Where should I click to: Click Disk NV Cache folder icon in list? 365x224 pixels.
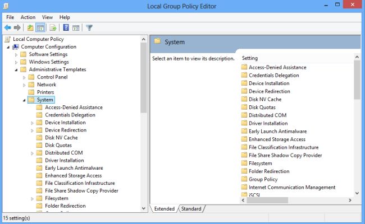(x=244, y=99)
